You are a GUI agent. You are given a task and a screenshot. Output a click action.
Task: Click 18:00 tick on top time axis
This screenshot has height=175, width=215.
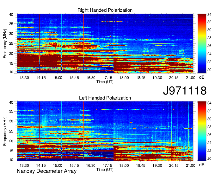[124, 78]
